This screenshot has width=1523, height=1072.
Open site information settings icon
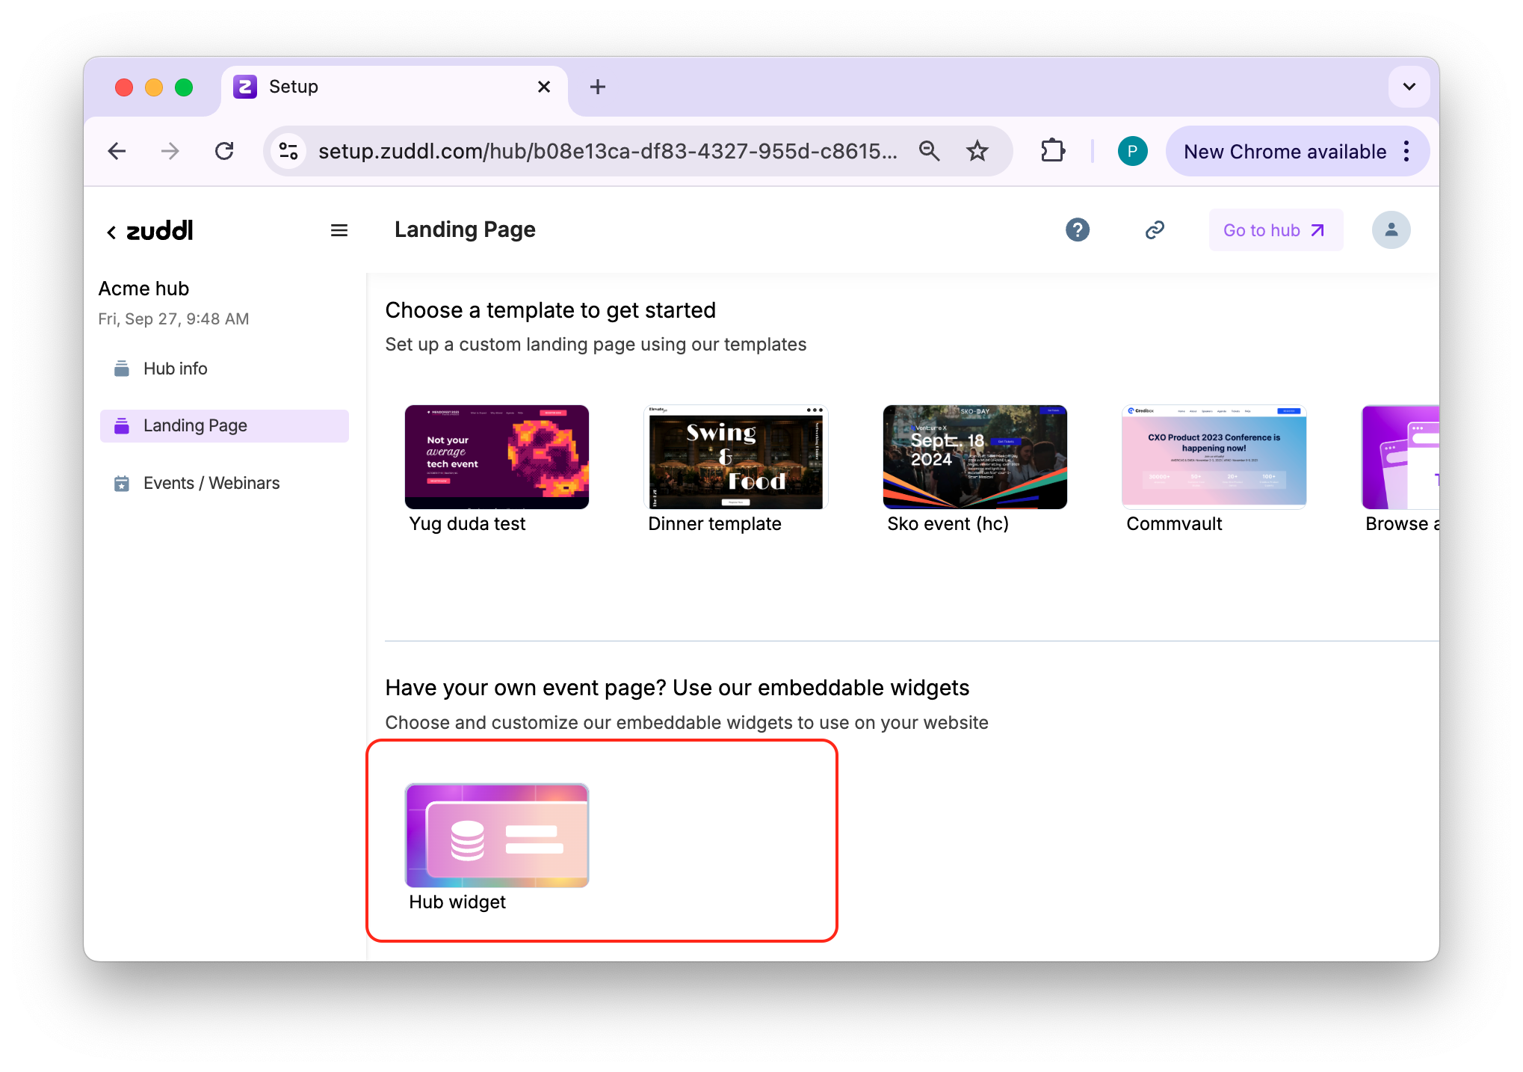point(289,151)
